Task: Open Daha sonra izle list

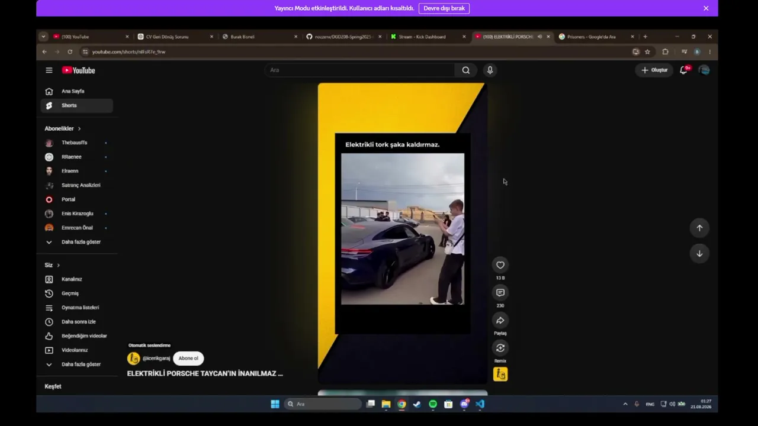Action: click(x=77, y=322)
